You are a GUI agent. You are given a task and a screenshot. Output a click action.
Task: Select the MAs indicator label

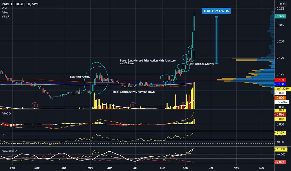tap(5, 12)
